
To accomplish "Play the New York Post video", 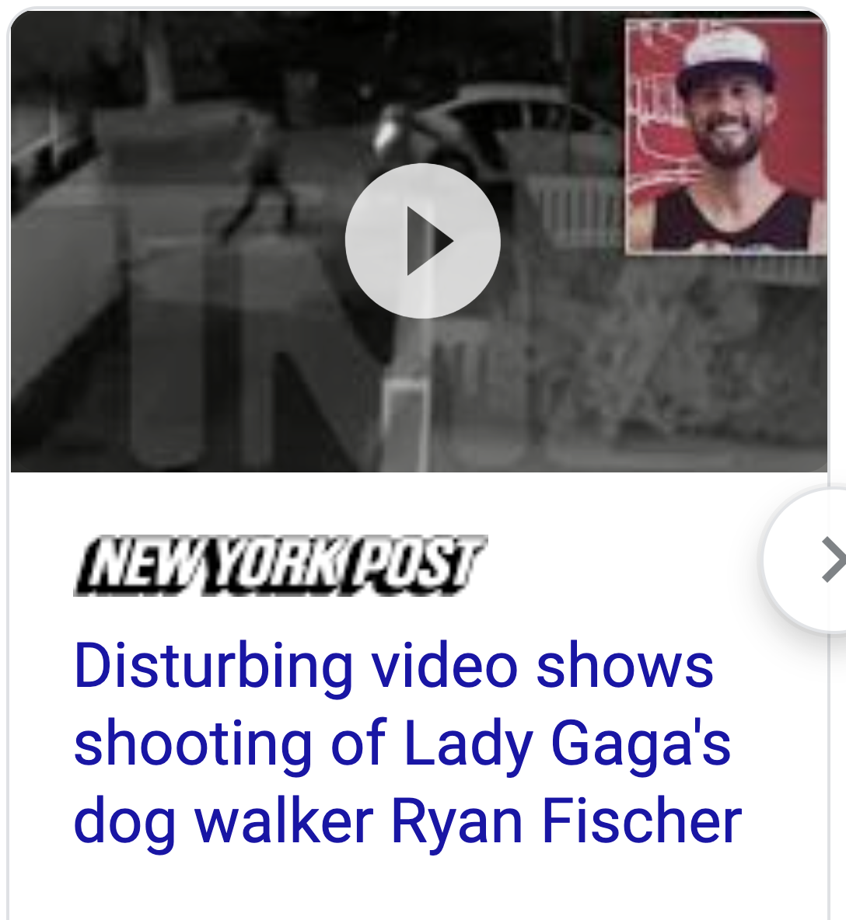I will tap(423, 241).
